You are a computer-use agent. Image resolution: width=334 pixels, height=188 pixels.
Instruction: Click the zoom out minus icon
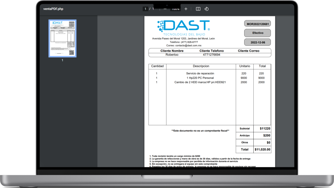(165, 9)
